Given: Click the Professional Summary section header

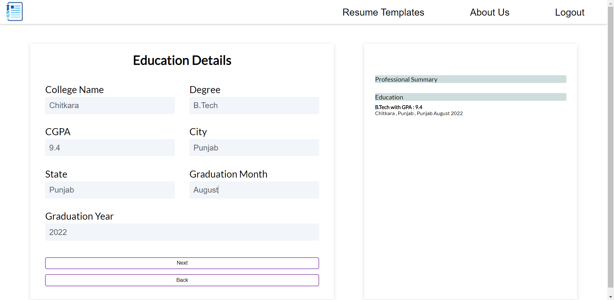Looking at the screenshot, I should (406, 79).
